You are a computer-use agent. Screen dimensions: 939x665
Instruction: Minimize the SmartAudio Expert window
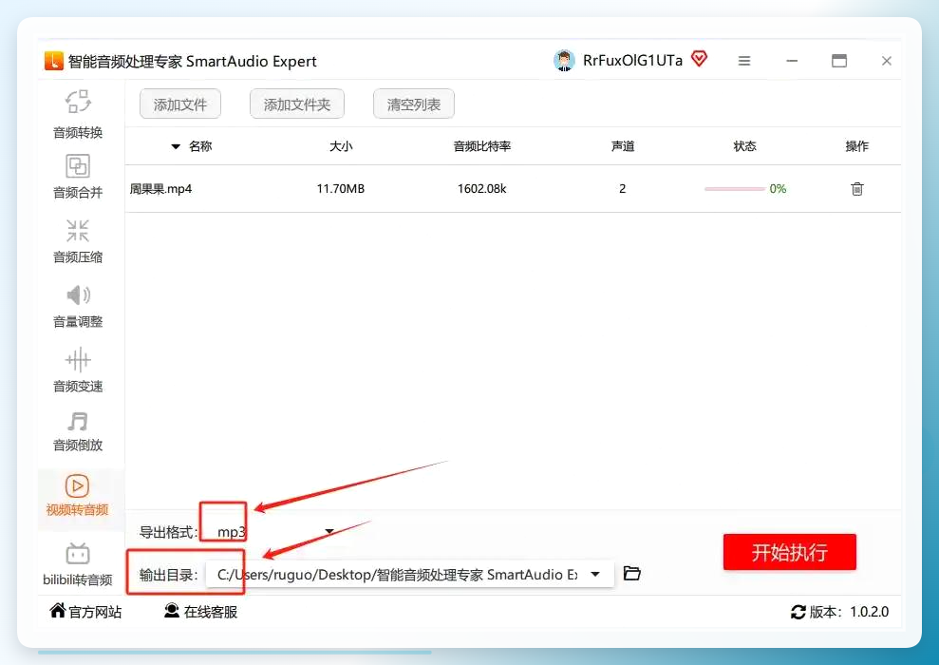792,61
